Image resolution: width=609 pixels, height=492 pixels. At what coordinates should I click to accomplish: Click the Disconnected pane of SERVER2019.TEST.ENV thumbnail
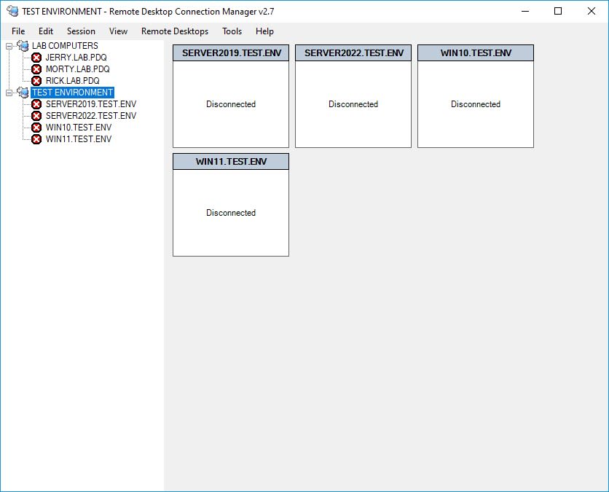[231, 104]
